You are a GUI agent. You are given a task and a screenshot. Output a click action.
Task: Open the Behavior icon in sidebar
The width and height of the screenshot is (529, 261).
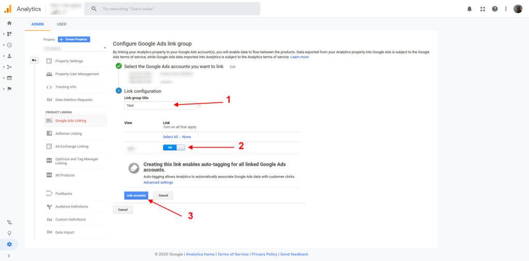[9, 78]
